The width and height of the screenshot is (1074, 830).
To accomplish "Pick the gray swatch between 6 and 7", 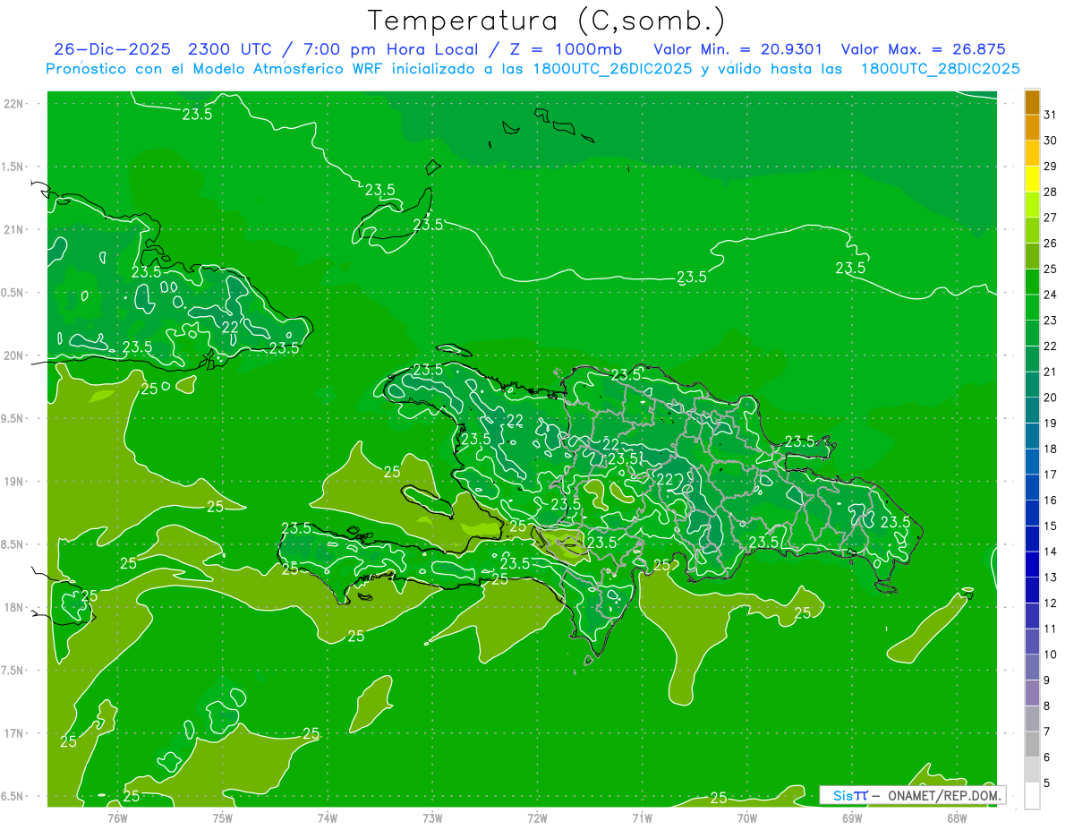I will point(1032,745).
